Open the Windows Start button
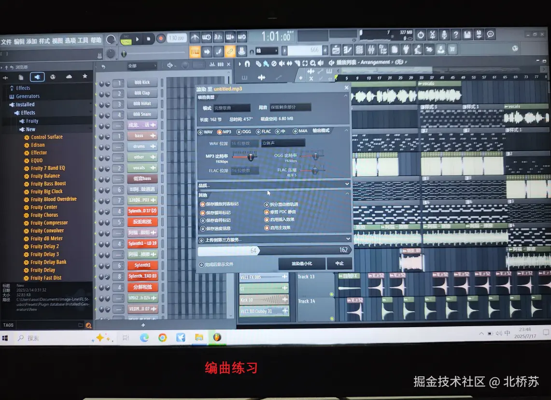Image resolution: width=551 pixels, height=400 pixels. (x=5, y=338)
